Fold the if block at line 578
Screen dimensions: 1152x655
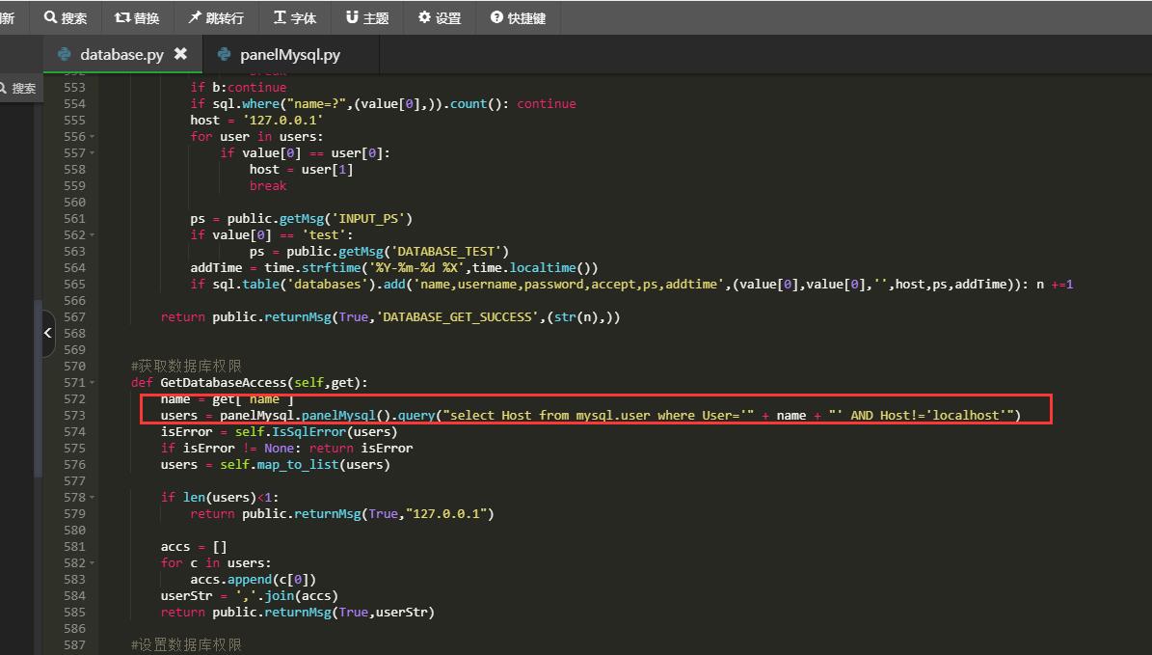point(92,498)
